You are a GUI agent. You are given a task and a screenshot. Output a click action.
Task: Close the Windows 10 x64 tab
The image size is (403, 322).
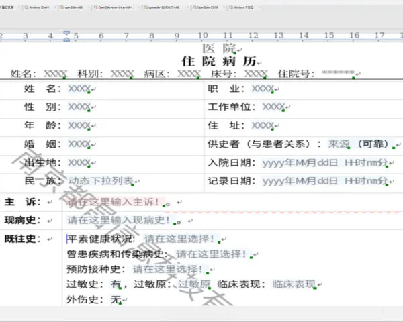[55, 7]
